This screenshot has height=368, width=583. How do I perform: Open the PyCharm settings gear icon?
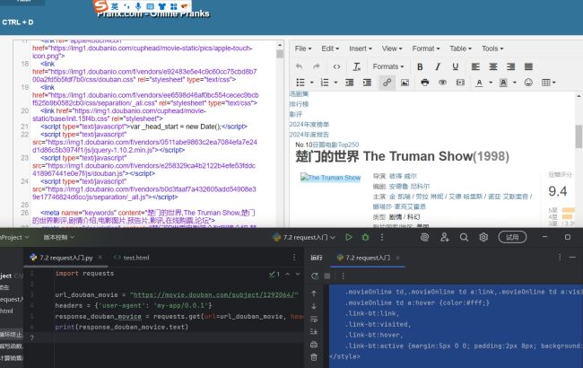click(483, 237)
